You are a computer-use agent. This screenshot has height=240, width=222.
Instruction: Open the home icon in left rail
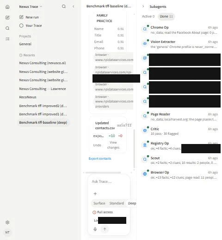[x=7, y=7]
